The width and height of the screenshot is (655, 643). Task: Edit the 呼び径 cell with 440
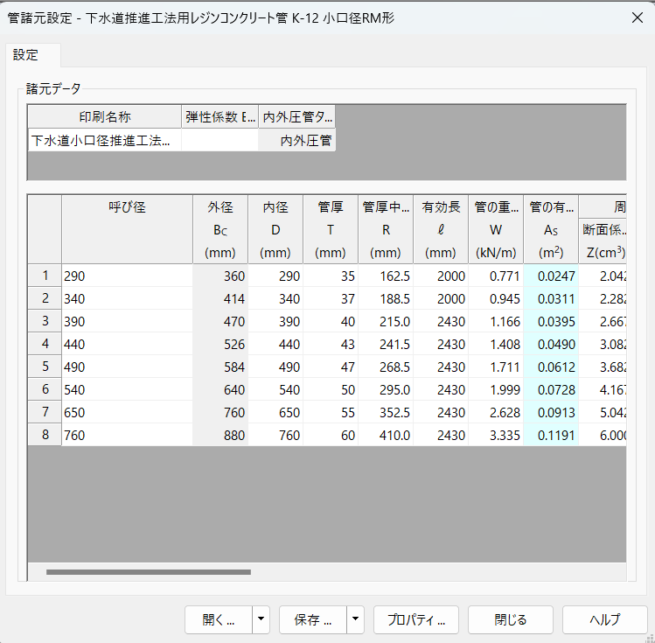[127, 344]
